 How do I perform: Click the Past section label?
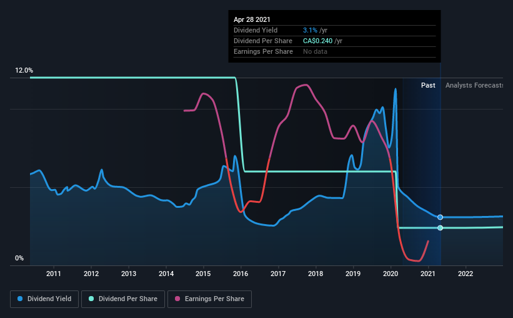(428, 85)
